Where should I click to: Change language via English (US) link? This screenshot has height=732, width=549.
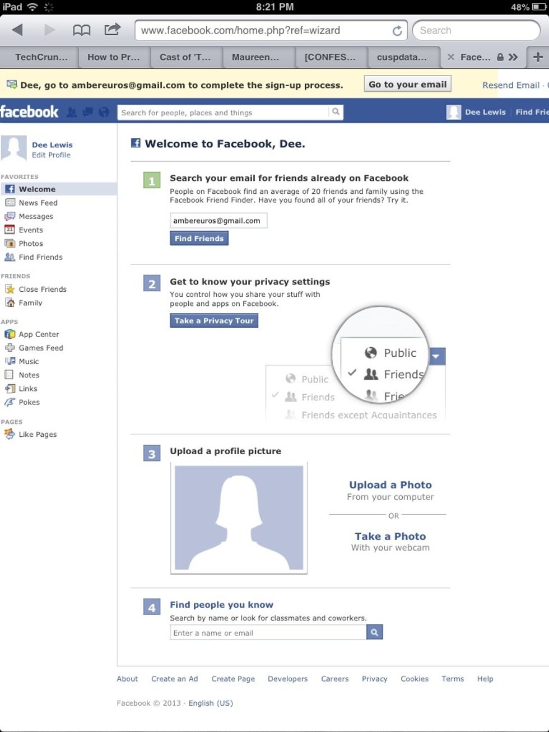pyautogui.click(x=211, y=703)
